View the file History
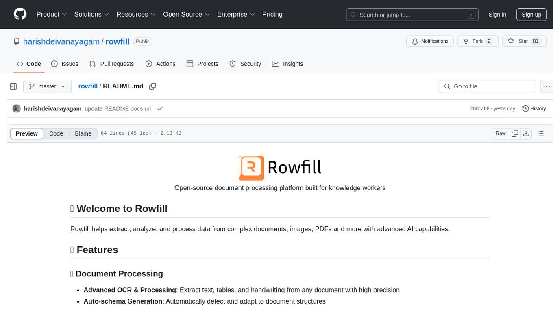This screenshot has height=310, width=553. tap(534, 109)
